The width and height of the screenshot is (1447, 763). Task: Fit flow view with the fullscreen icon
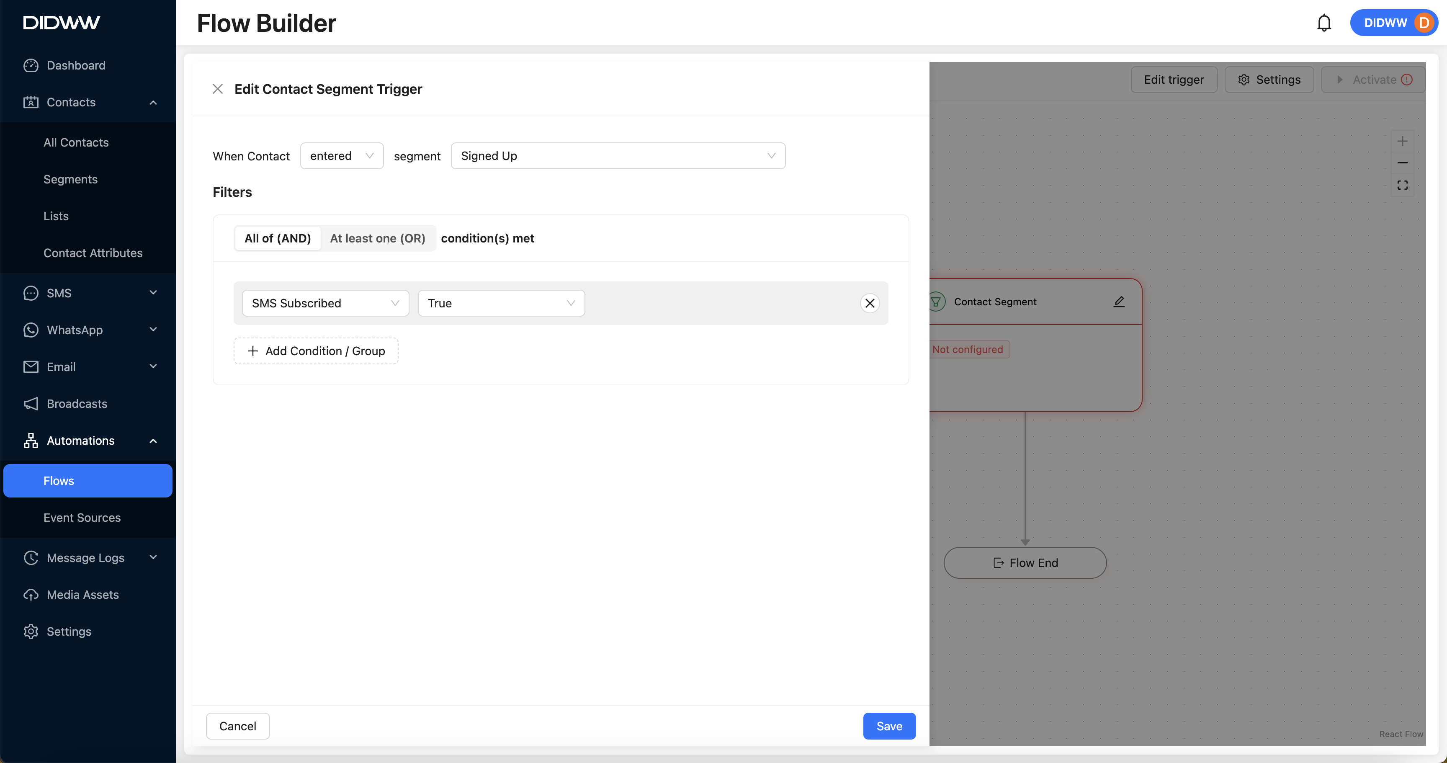coord(1402,185)
